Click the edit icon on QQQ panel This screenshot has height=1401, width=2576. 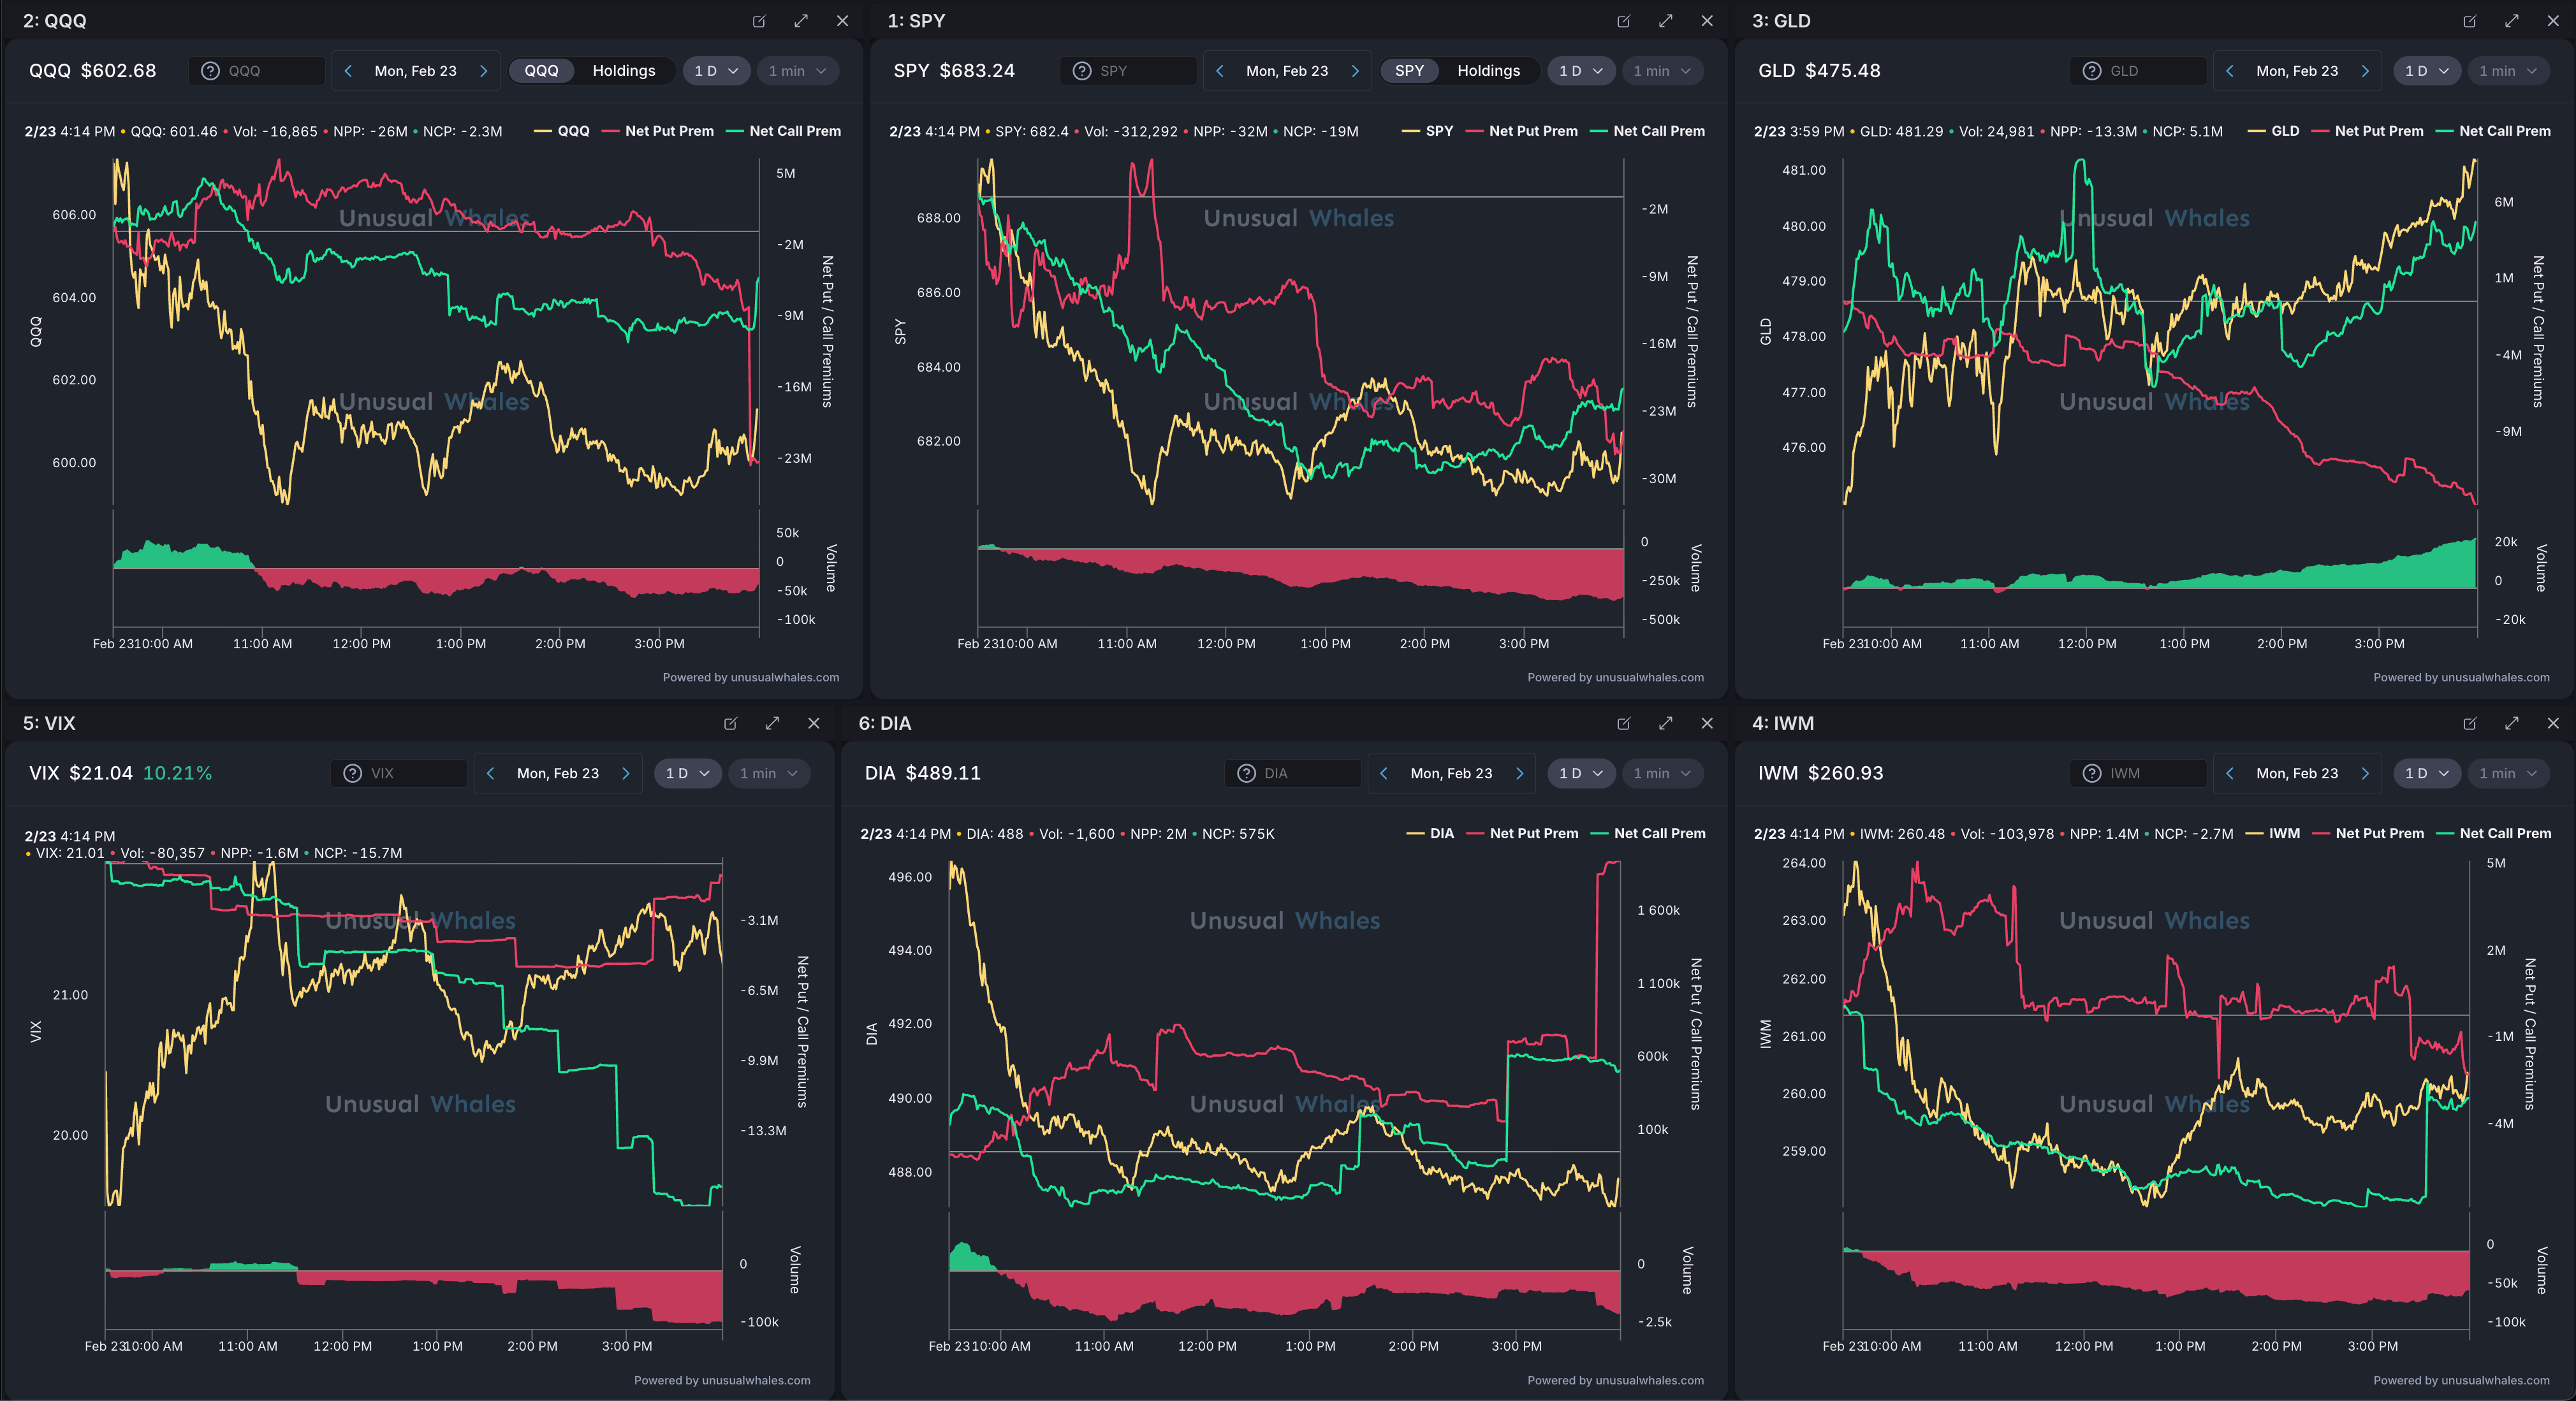[x=759, y=21]
